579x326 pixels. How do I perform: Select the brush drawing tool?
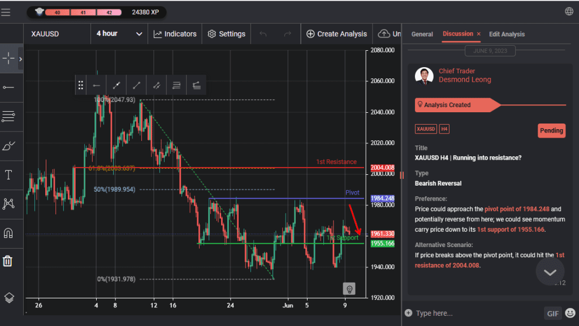click(x=8, y=146)
